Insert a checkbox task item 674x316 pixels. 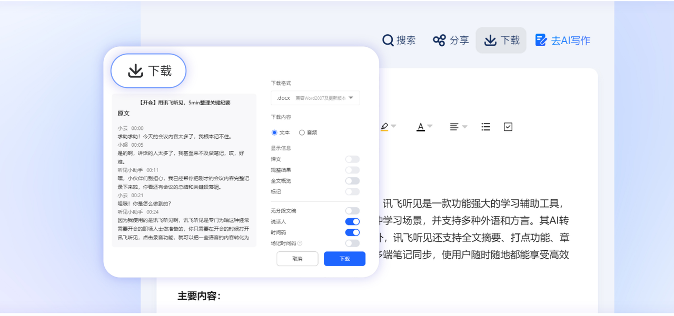coord(508,127)
